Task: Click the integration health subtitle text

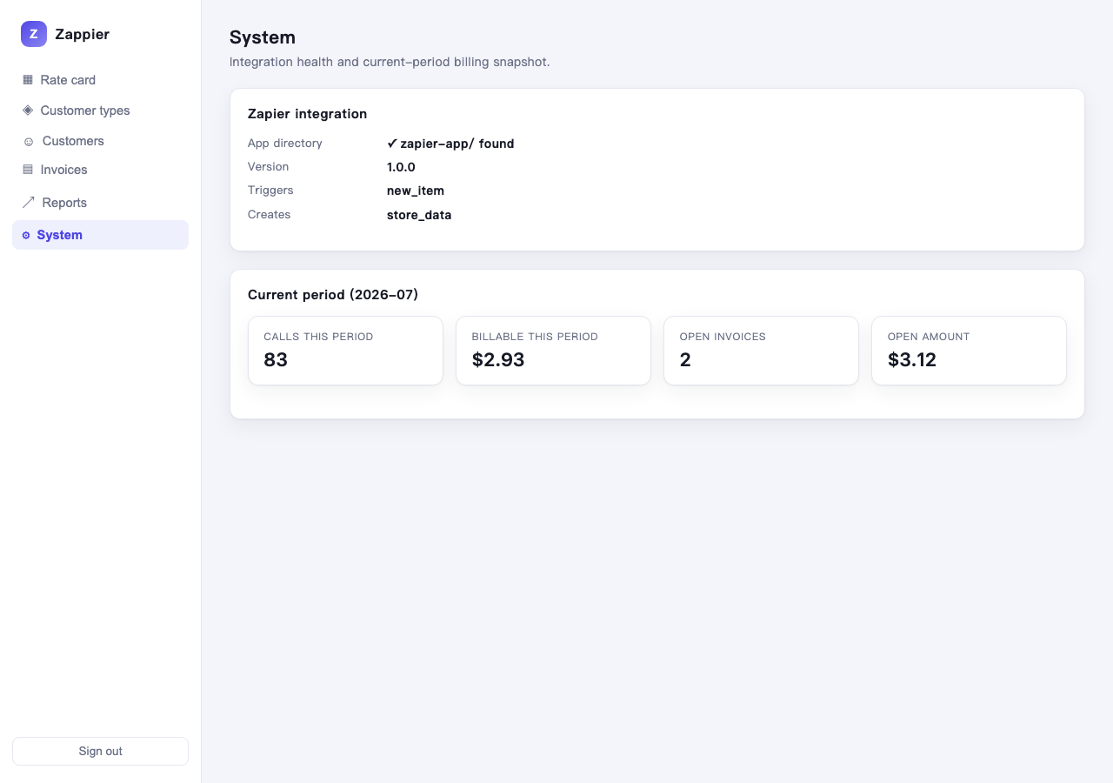Action: point(390,62)
